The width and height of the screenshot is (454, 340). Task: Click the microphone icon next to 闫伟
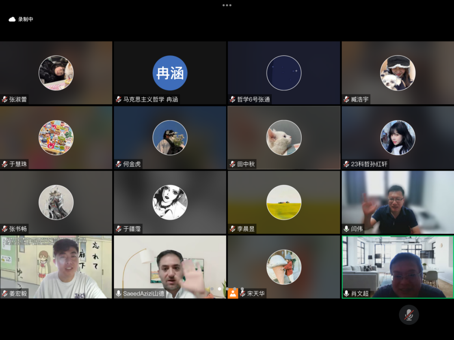pos(346,229)
